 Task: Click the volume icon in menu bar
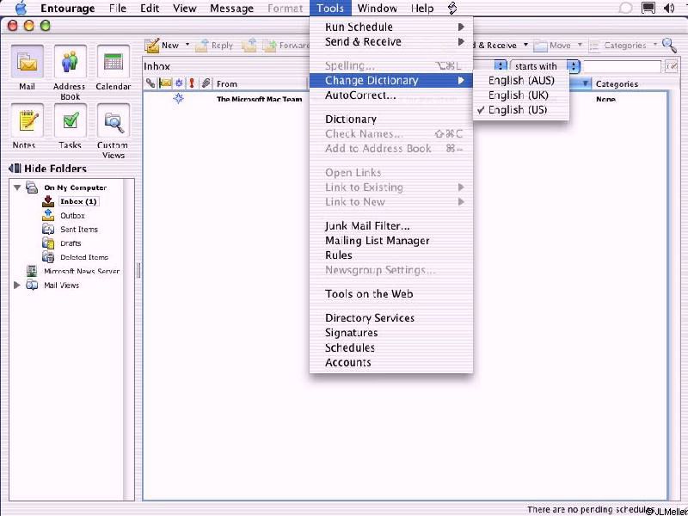pos(669,8)
